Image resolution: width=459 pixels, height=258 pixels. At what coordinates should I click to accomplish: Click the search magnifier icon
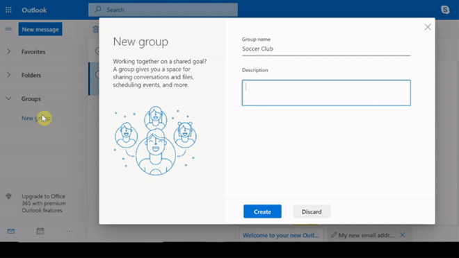click(97, 10)
